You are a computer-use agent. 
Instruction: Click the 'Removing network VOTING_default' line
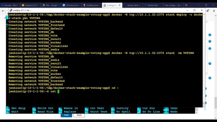tap(36, 78)
